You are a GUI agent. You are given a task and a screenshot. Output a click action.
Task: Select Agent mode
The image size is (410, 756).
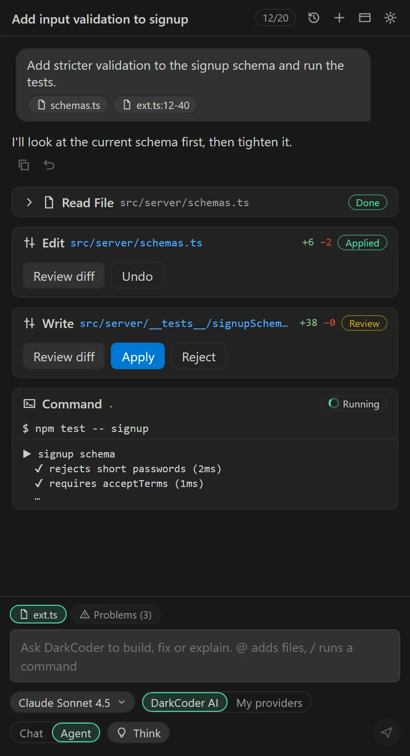coord(76,733)
